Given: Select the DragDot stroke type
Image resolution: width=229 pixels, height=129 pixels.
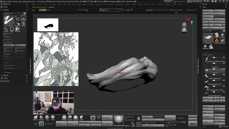Looking at the screenshot, I should click(18, 24).
